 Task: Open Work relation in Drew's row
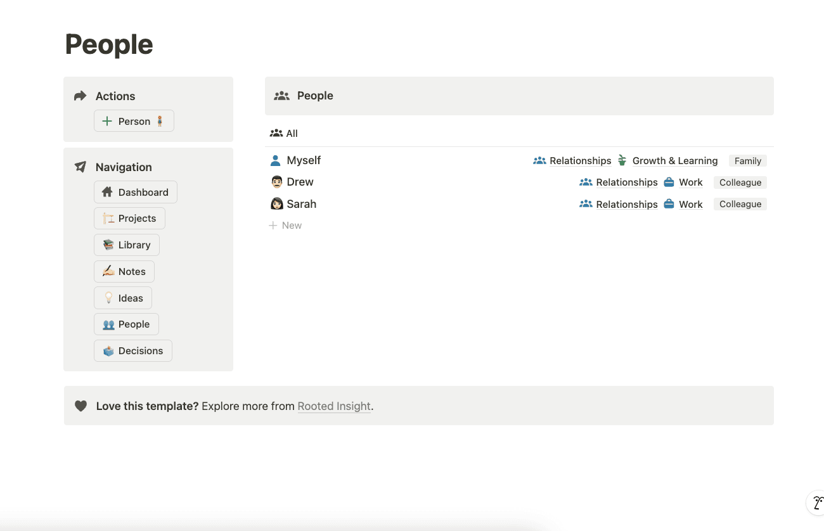(x=690, y=182)
